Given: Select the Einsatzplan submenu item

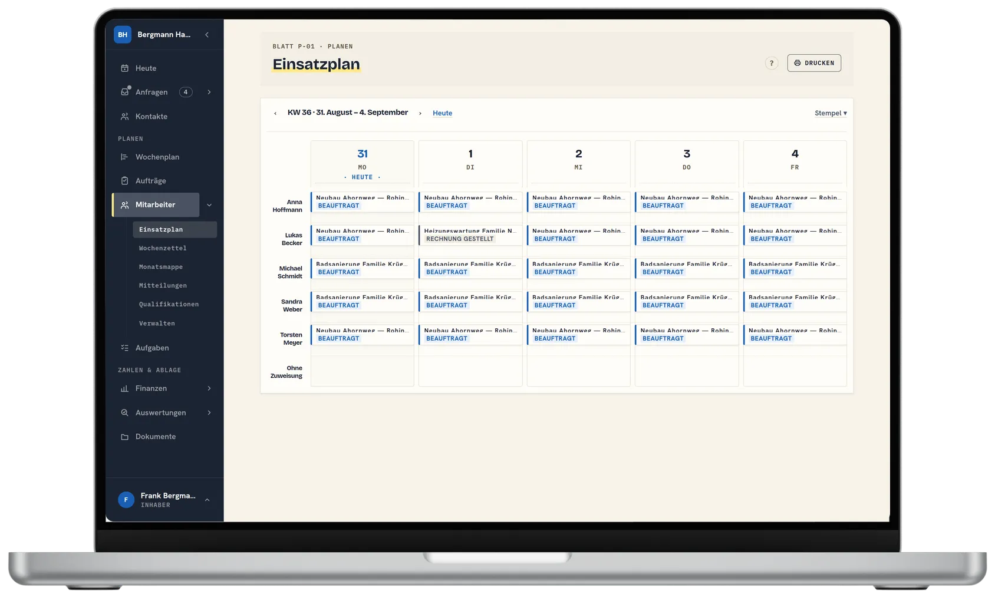Looking at the screenshot, I should [x=174, y=229].
